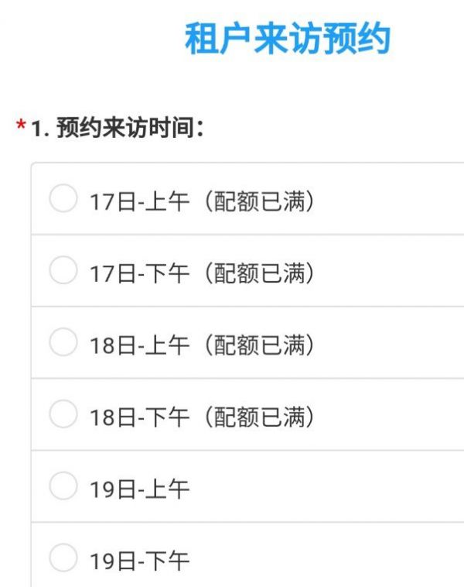This screenshot has height=587, width=464.
Task: Click the question number 1
Action: coord(36,129)
